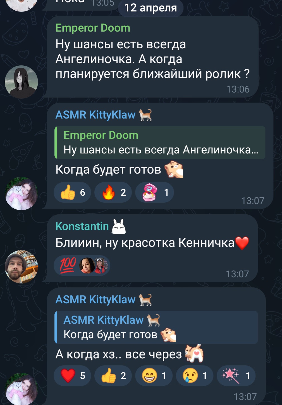Toggle the crying face reaction
This screenshot has height=405, width=282.
pos(195,376)
